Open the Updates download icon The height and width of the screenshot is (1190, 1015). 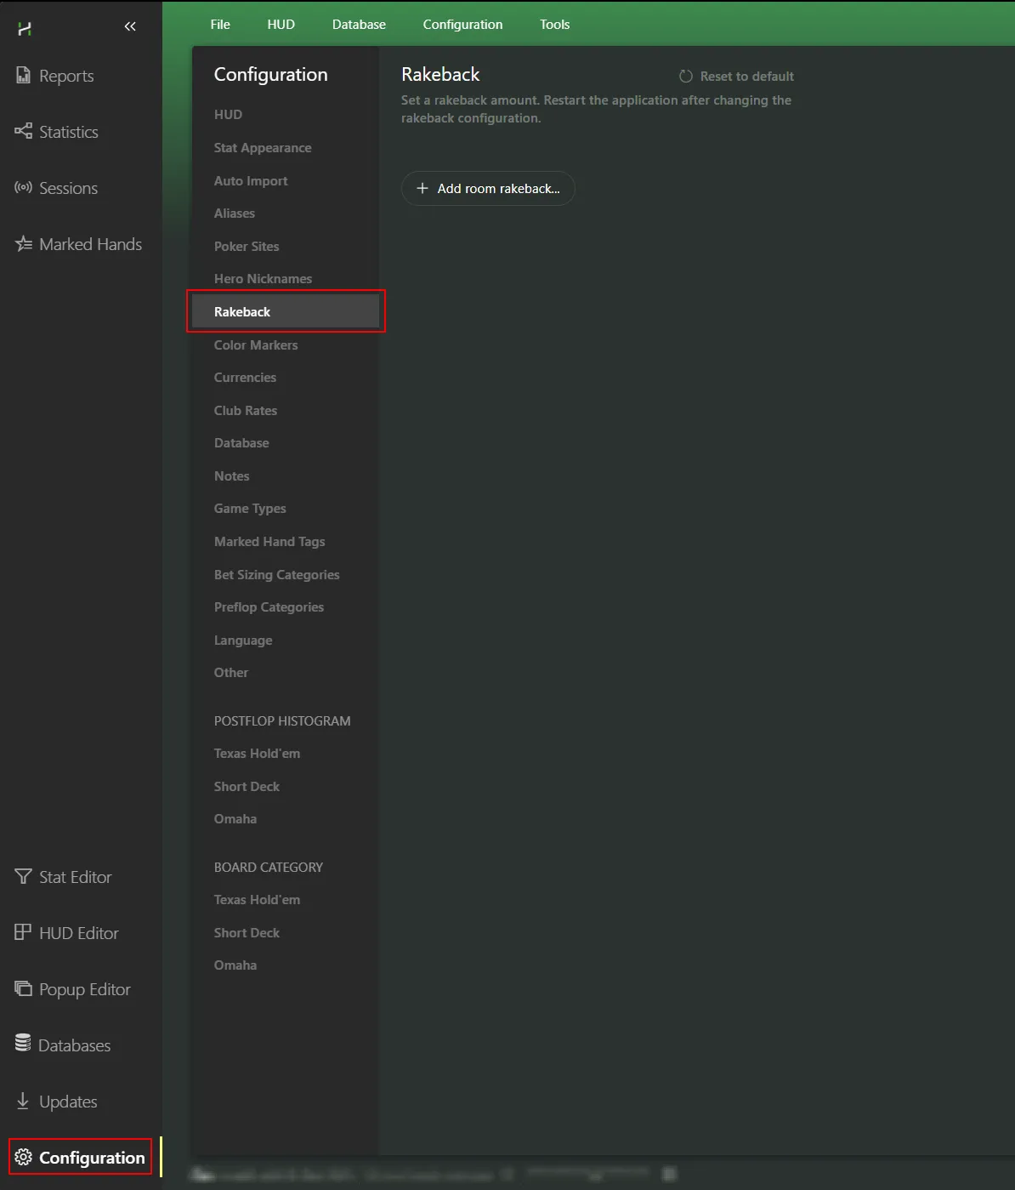point(23,1102)
